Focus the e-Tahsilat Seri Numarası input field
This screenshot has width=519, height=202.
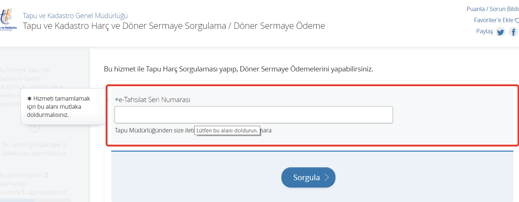coord(254,115)
